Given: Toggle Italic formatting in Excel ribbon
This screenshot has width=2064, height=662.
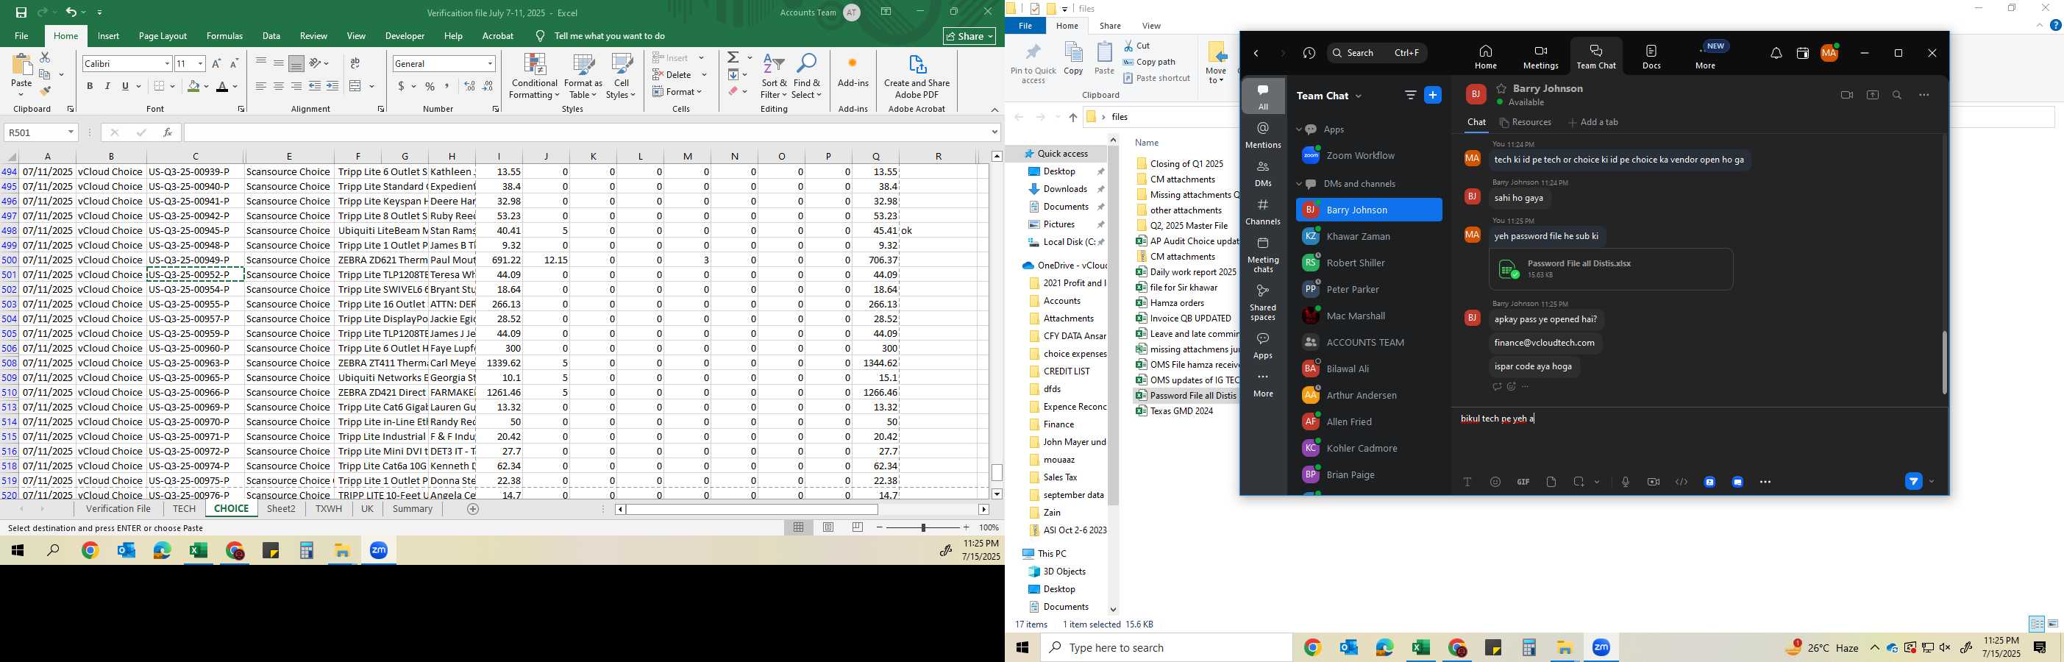Looking at the screenshot, I should [107, 86].
